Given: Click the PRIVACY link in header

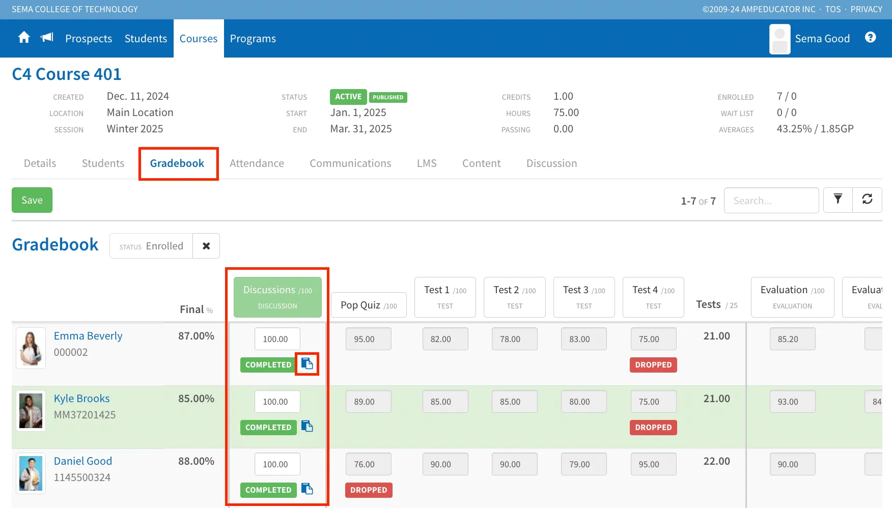Looking at the screenshot, I should coord(866,9).
